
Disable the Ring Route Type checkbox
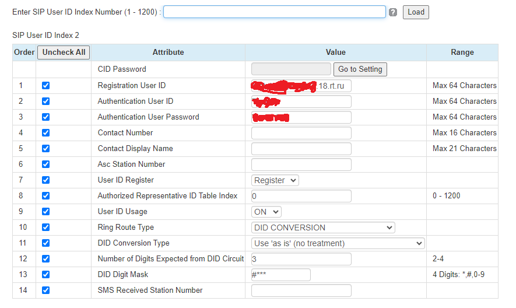tap(46, 228)
